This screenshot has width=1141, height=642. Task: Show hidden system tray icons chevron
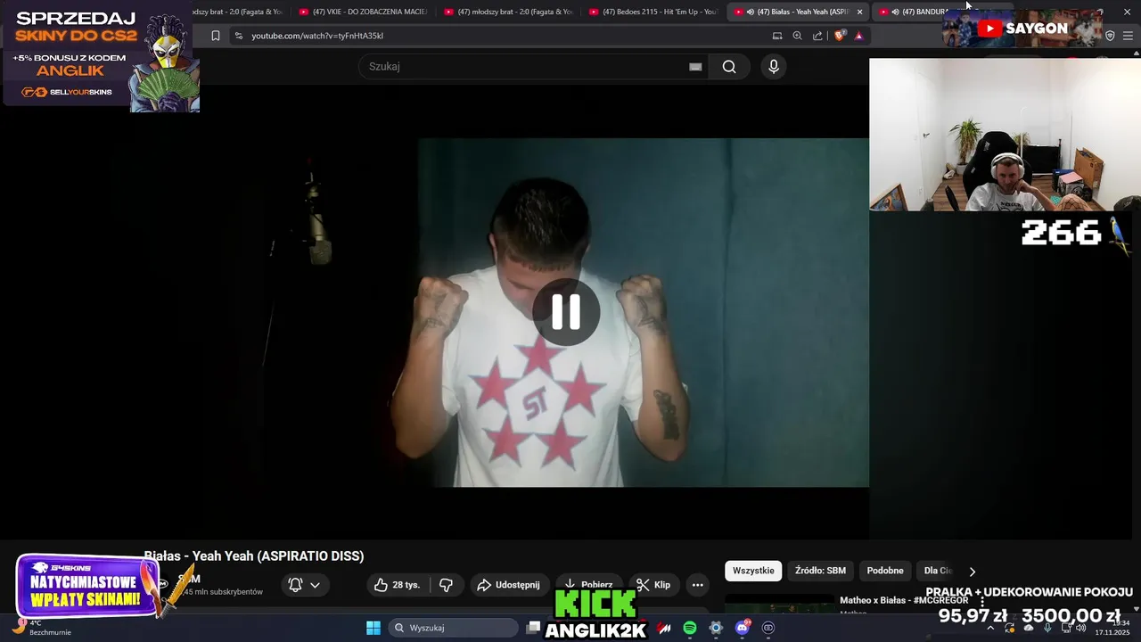pyautogui.click(x=990, y=628)
